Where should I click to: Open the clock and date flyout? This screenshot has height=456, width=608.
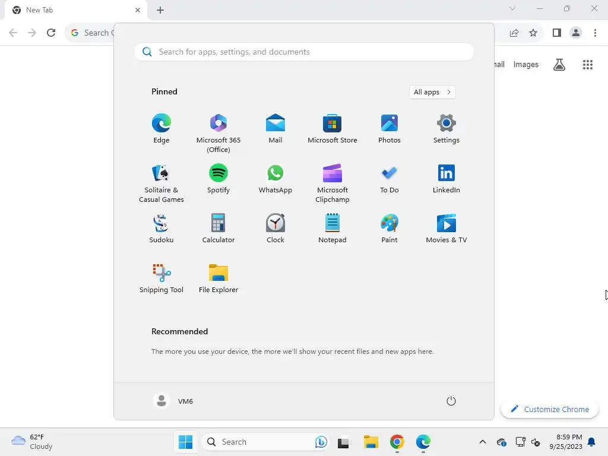566,442
